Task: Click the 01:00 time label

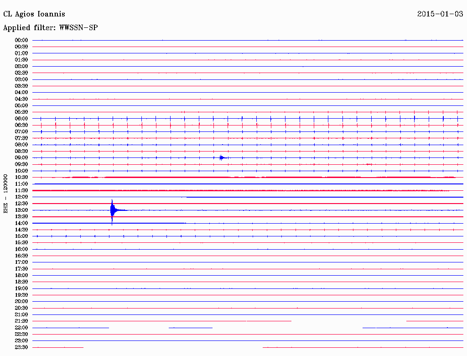Action: pos(21,53)
